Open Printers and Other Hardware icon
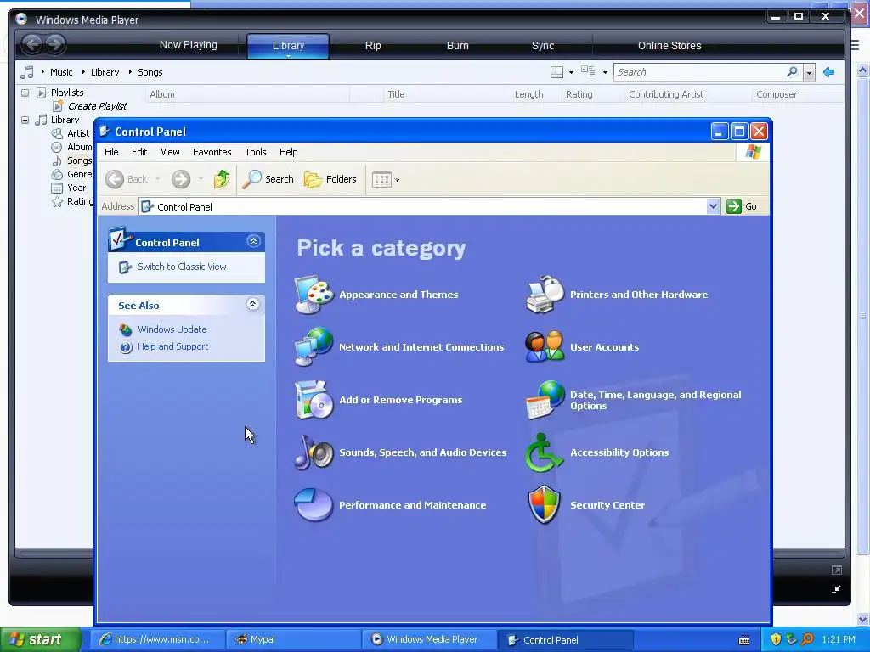 point(545,295)
